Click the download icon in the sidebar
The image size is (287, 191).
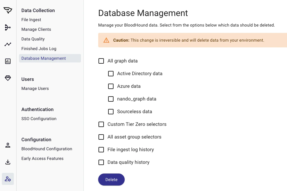pos(8,162)
